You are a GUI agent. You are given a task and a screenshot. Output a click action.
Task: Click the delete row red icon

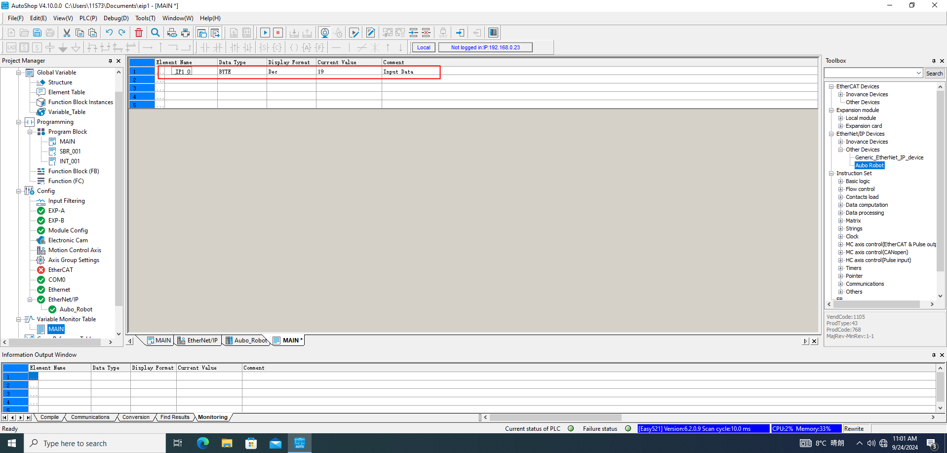click(426, 33)
